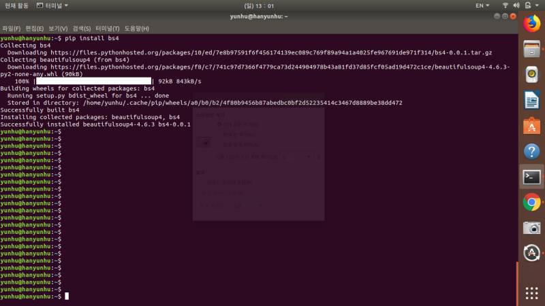Viewport: 545px width, 306px height.
Task: Click the Terminal icon in dock
Action: tap(531, 177)
